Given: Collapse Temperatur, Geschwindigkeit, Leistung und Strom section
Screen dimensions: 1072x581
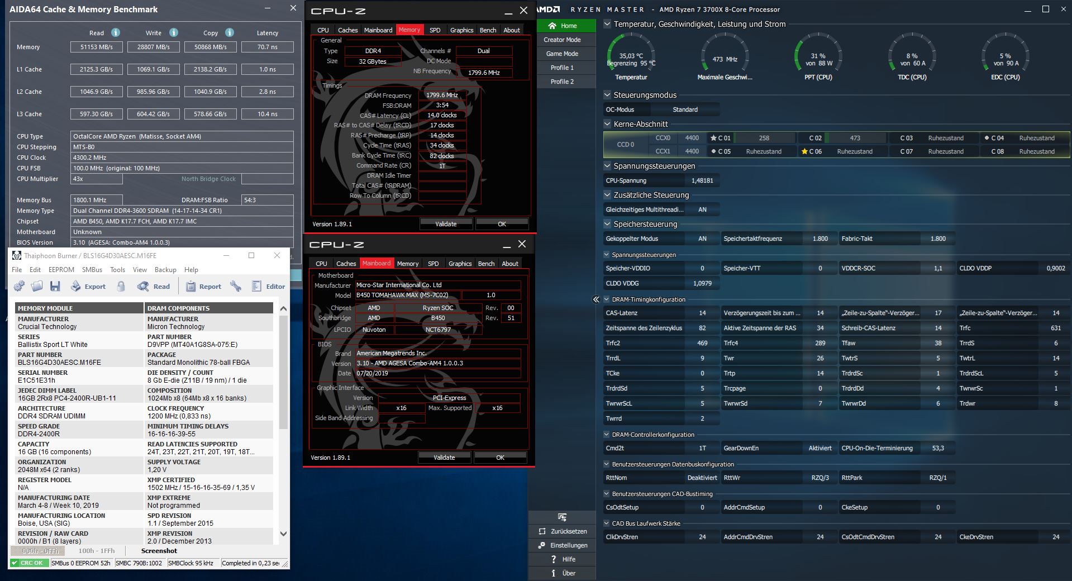Looking at the screenshot, I should click(607, 24).
